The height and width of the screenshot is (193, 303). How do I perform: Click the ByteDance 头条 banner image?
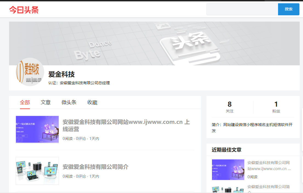pos(154,43)
